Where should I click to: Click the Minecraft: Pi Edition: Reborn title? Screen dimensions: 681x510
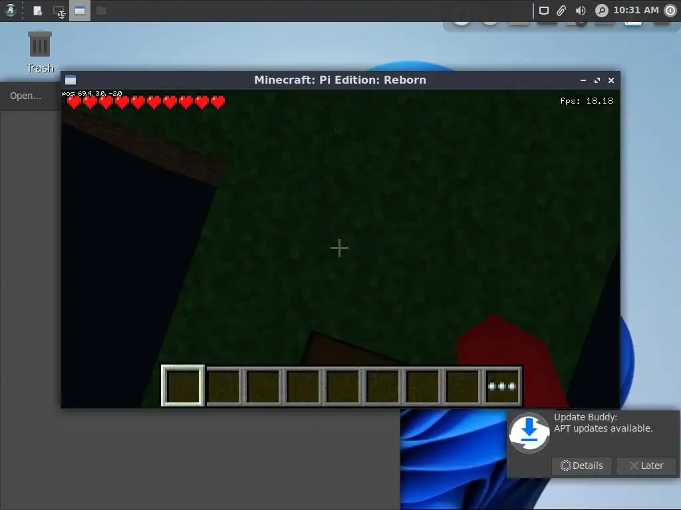pos(340,80)
